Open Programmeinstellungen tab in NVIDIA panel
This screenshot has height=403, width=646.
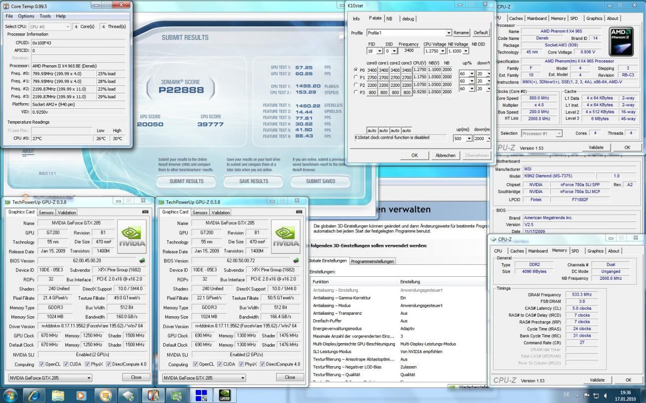point(372,261)
